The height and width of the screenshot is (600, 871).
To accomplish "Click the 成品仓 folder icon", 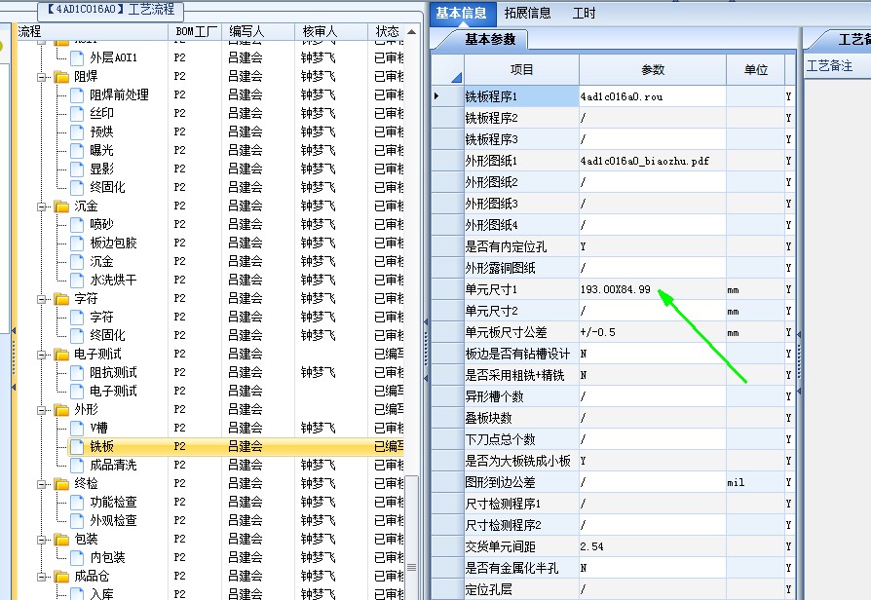I will [61, 576].
